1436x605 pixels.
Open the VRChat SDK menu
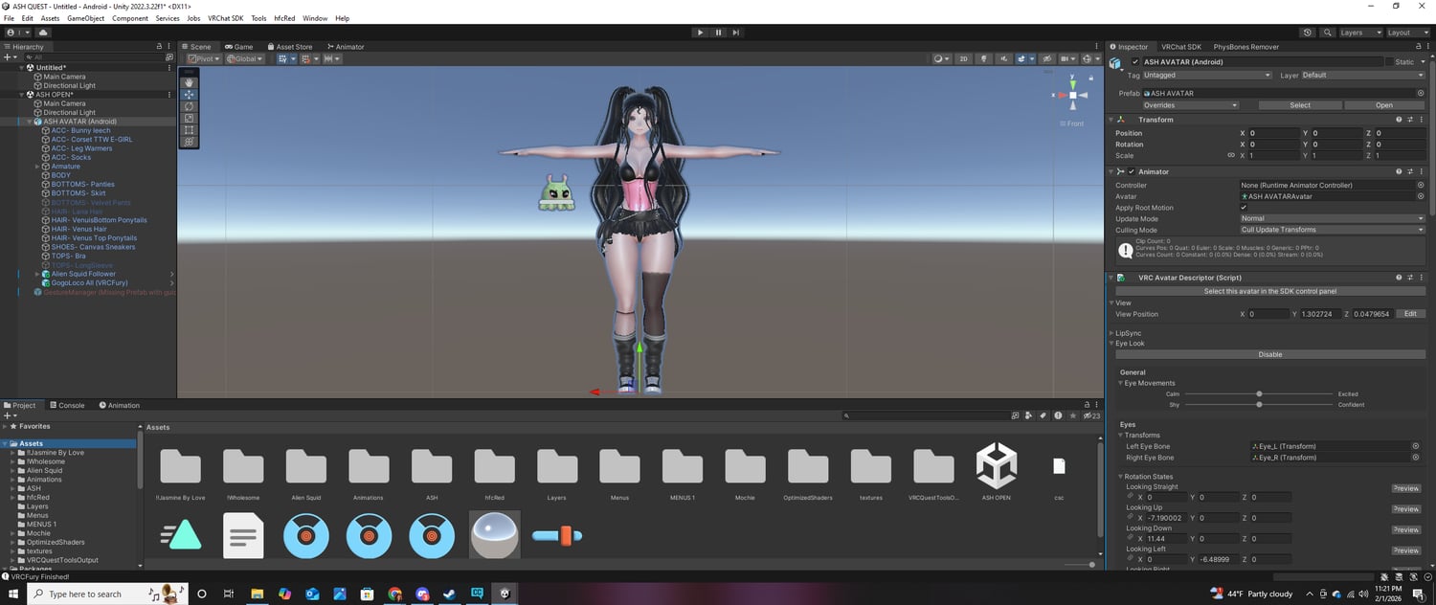click(226, 18)
